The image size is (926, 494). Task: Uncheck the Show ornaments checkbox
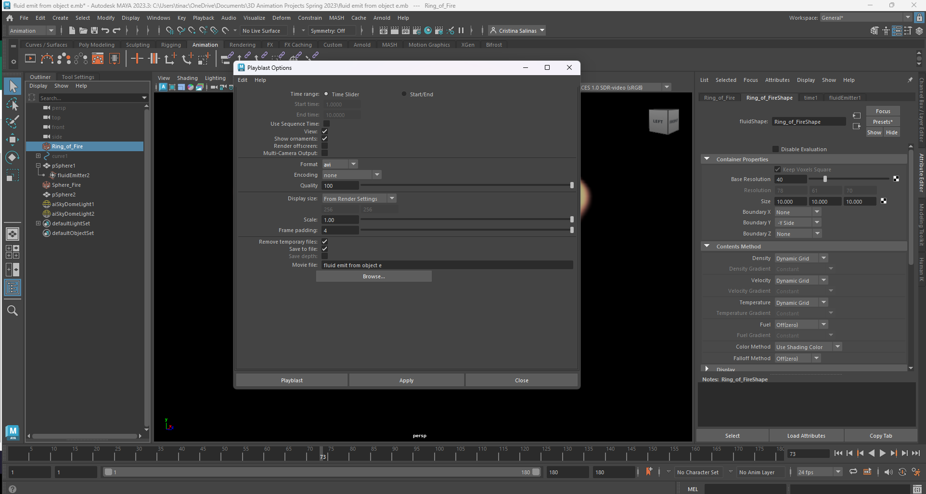point(325,139)
